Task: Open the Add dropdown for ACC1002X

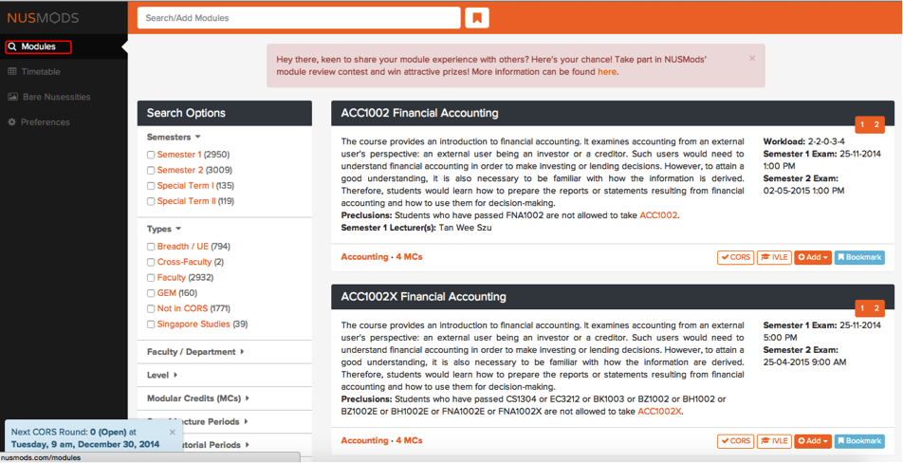Action: click(813, 441)
